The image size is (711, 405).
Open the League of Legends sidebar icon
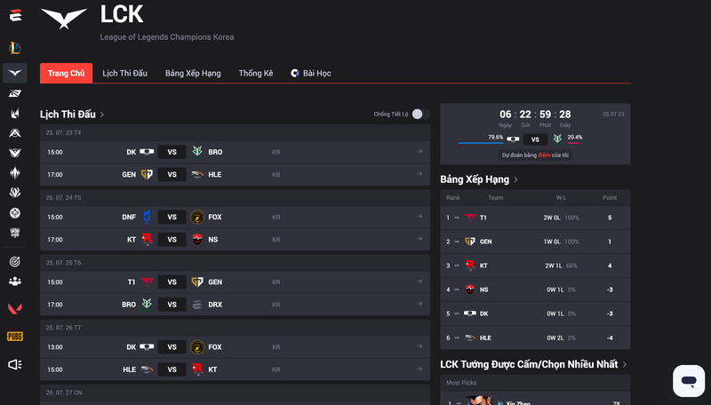click(15, 48)
